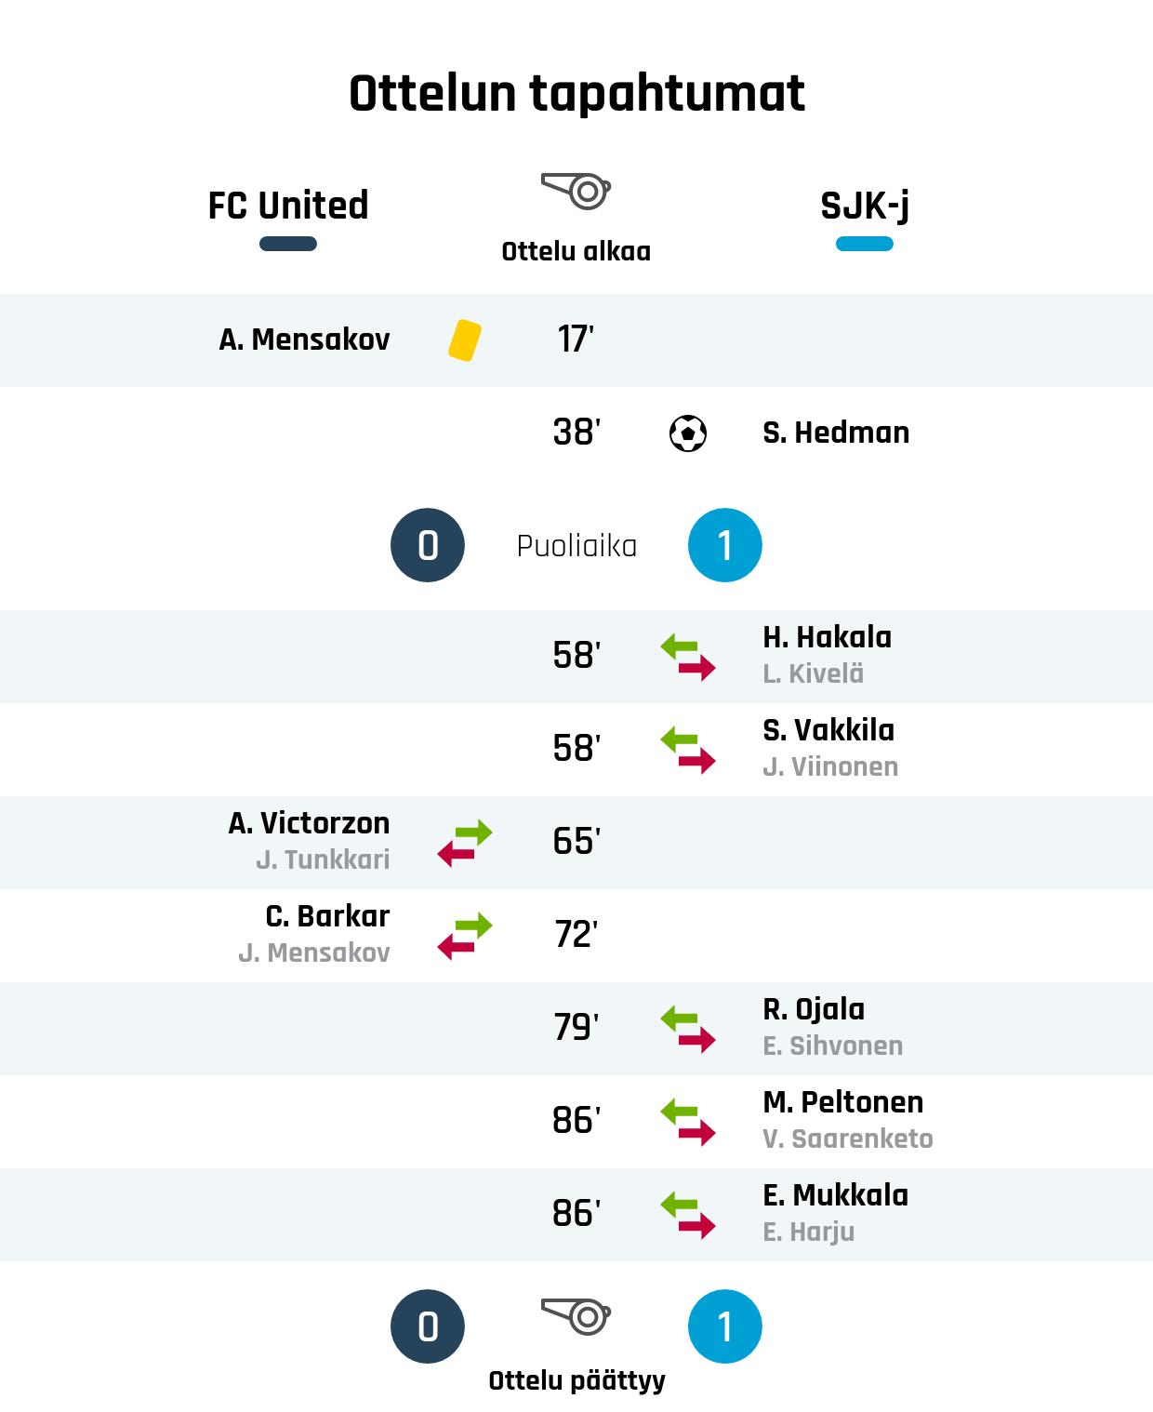
Task: Click FC United's dark blue color bar
Action: pyautogui.click(x=288, y=245)
